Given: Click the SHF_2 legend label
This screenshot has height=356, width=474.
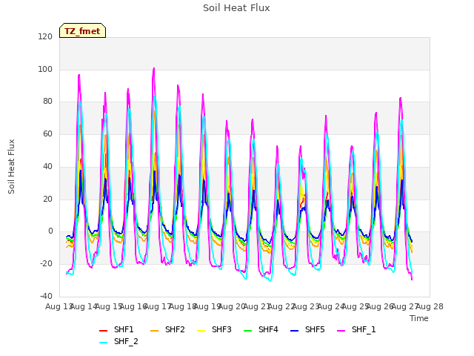Looking at the screenshot, I should [x=126, y=341].
